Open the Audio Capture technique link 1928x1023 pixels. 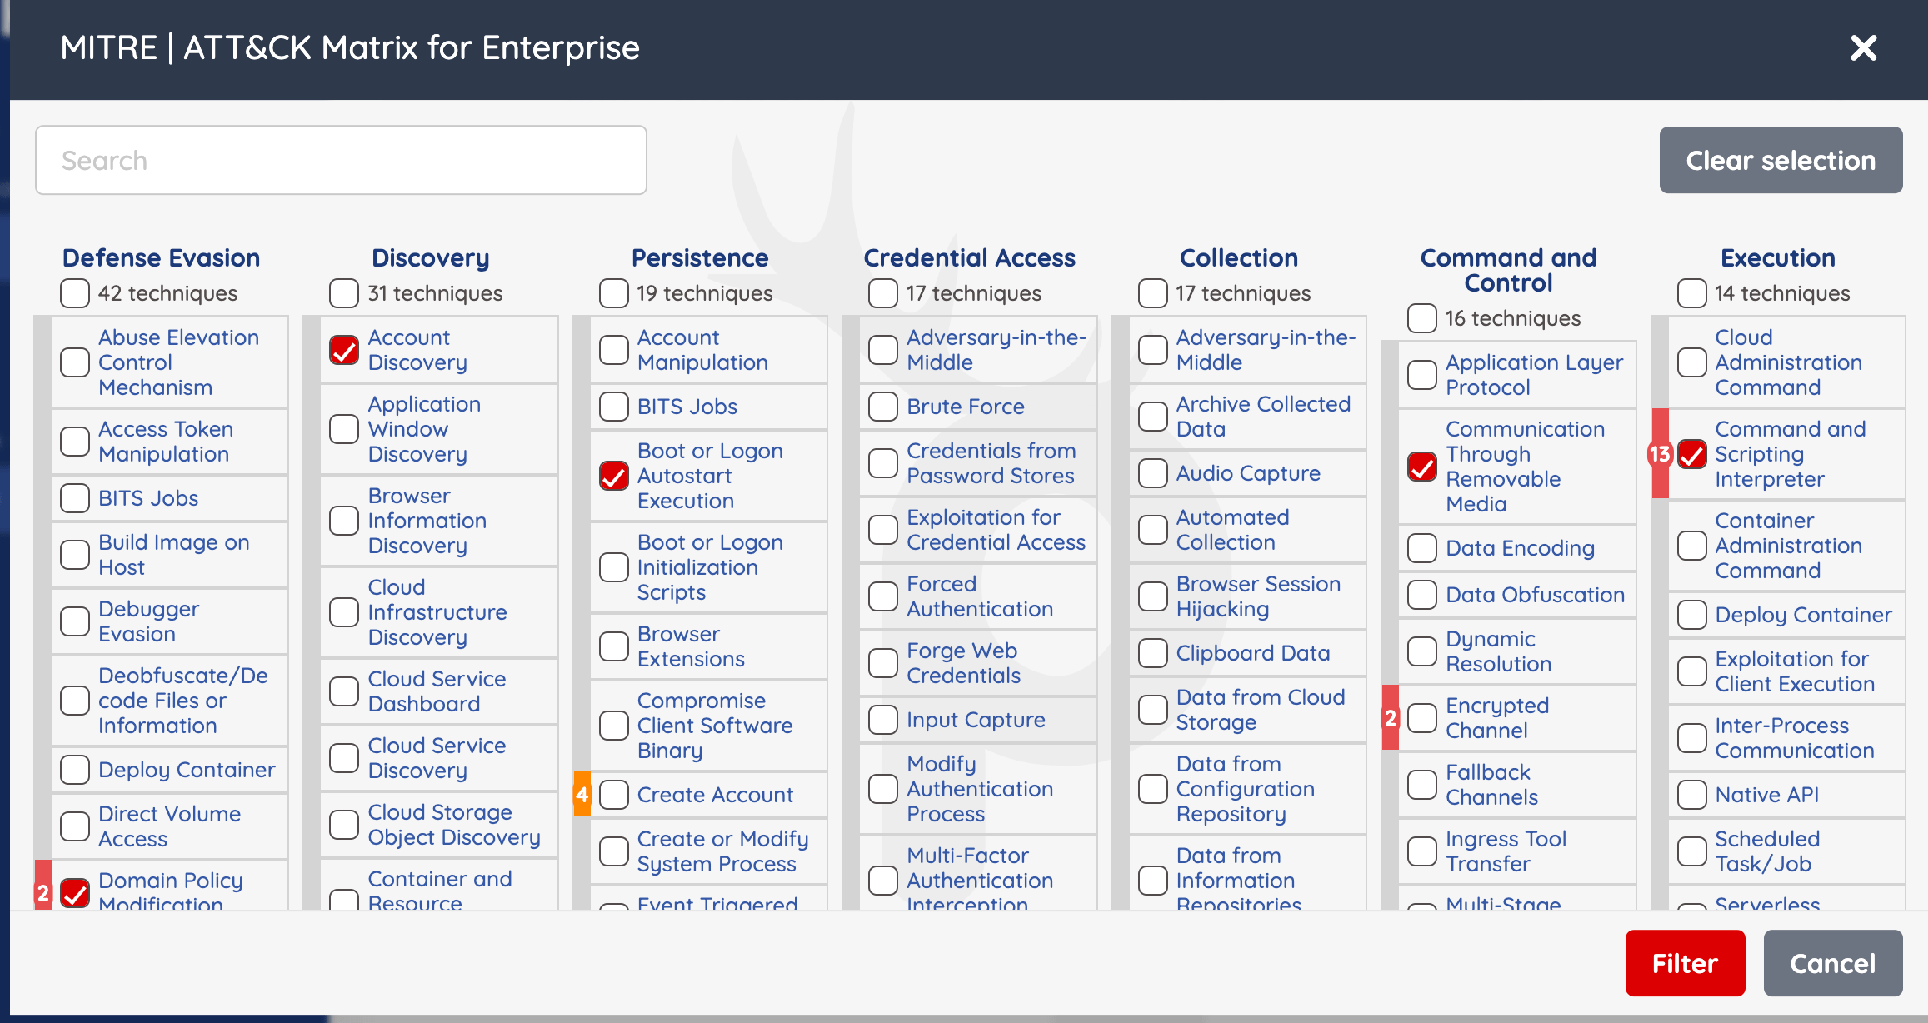click(x=1247, y=473)
